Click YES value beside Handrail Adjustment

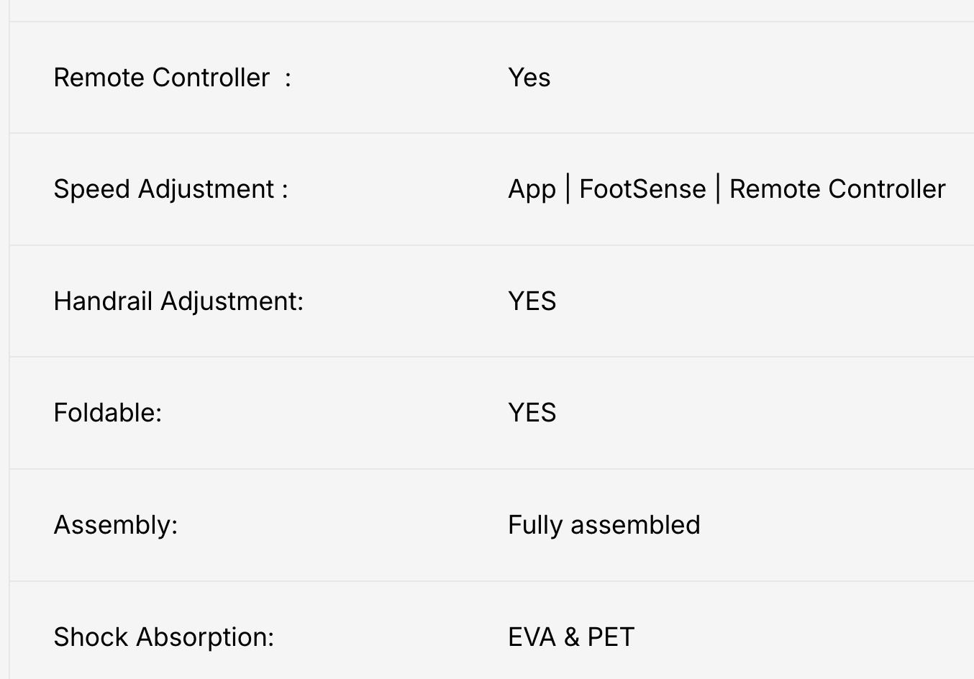coord(532,301)
